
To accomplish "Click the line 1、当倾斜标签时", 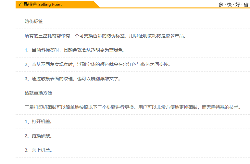I will (75, 50).
